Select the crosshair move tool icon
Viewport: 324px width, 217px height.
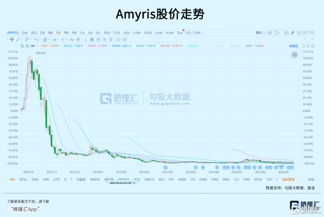12,40
